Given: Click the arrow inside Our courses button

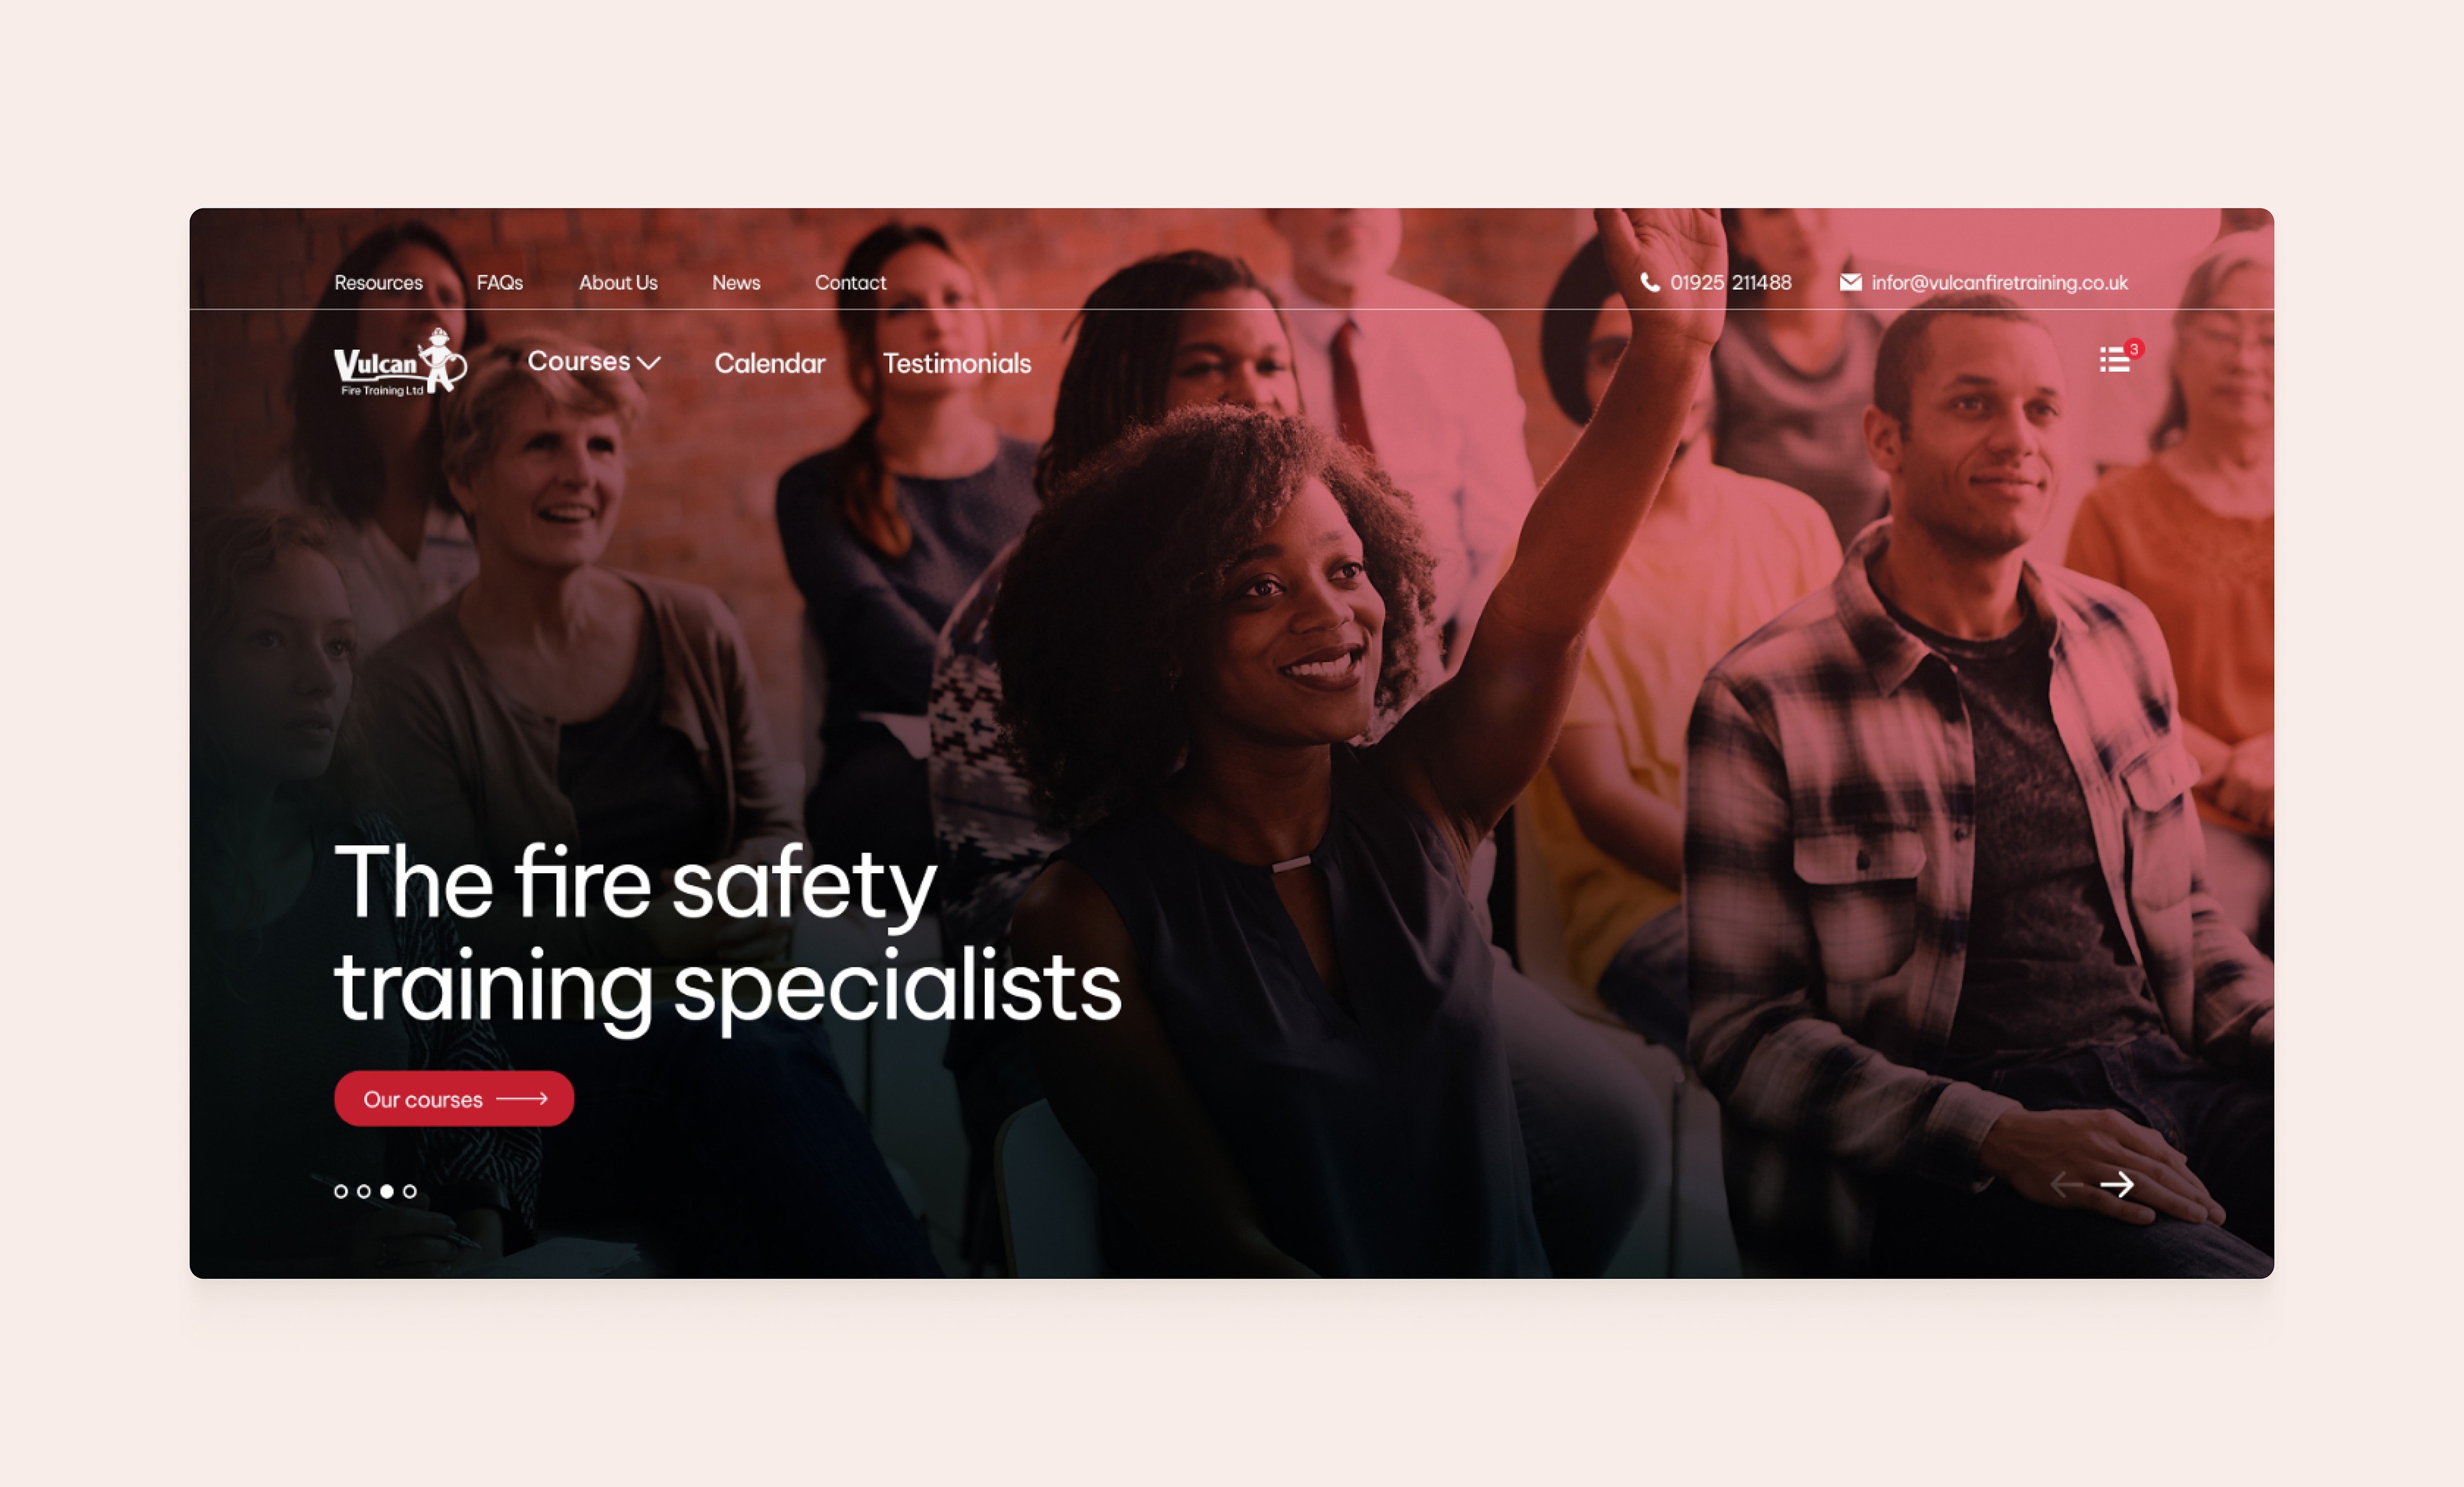Looking at the screenshot, I should pos(522,1098).
